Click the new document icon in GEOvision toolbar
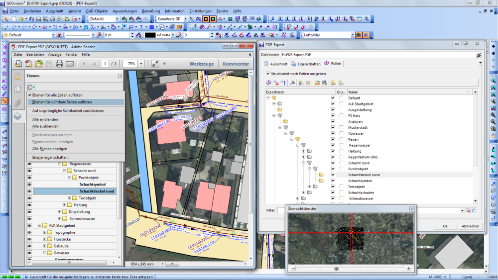Screen dimensions: 498x280 [14, 19]
